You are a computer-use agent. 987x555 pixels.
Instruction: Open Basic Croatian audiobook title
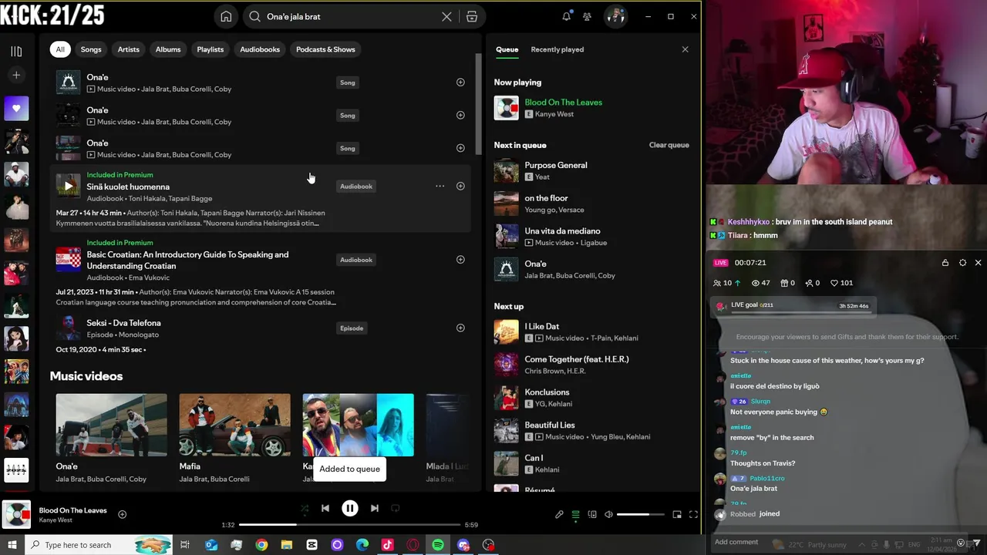pos(187,260)
